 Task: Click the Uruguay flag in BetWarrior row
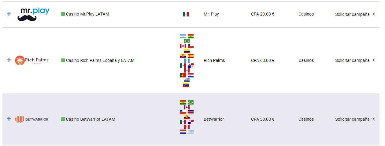191,132
